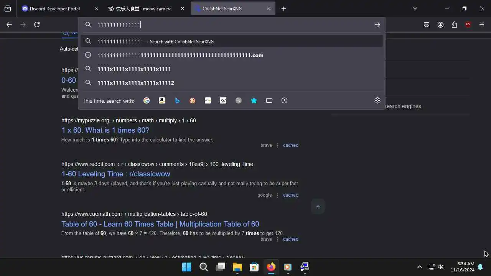Image resolution: width=491 pixels, height=276 pixels.
Task: Open 'Table of 60 - Learn 60 Times Table' result
Action: 160,224
